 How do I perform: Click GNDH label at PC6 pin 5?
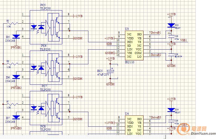click(x=78, y=79)
